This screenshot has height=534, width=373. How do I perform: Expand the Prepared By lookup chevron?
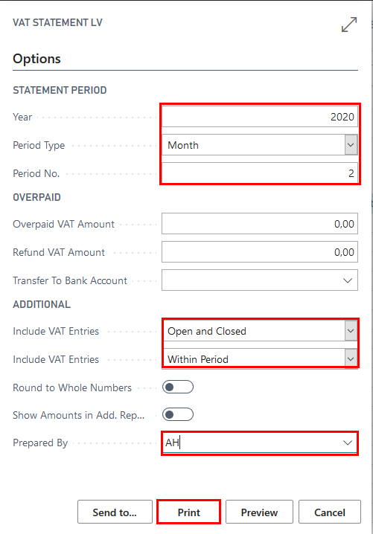point(348,443)
